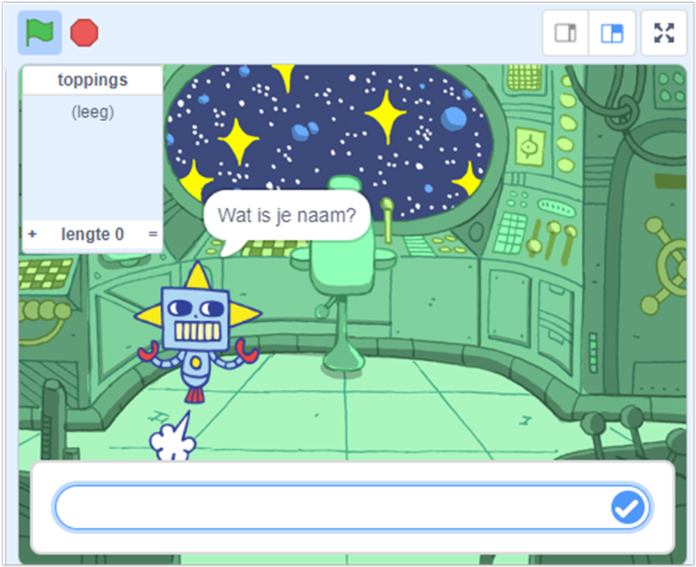The height and width of the screenshot is (567, 696).
Task: Stop the project with red octagon
Action: tap(84, 32)
